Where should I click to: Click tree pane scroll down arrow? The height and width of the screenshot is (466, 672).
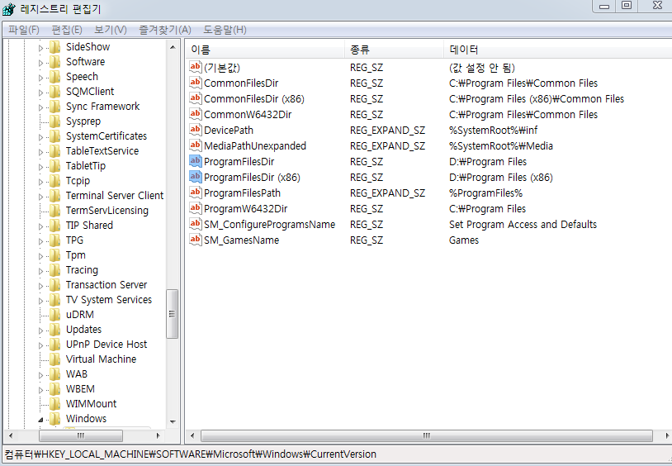point(173,421)
